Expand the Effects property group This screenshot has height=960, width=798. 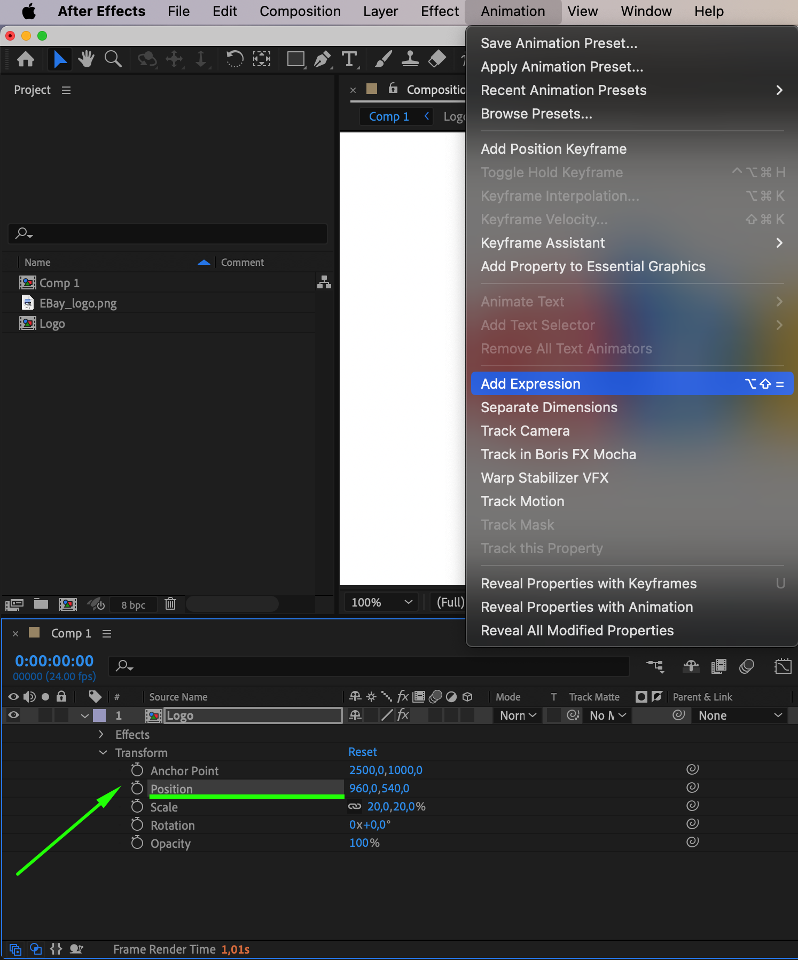(x=101, y=735)
